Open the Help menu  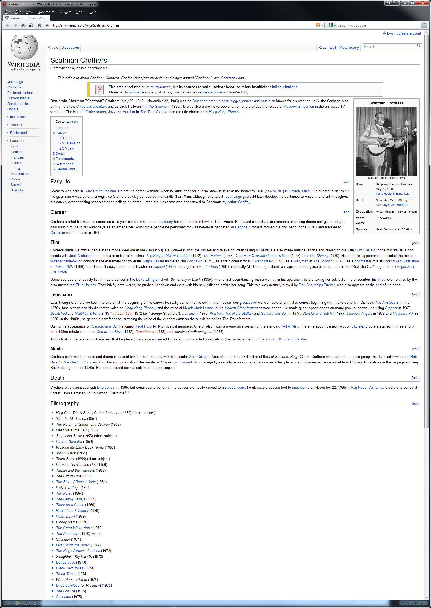(93, 12)
